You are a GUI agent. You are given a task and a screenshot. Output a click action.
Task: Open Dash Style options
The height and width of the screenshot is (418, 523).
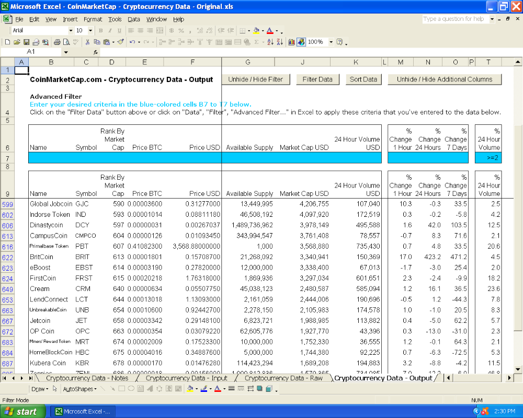241,389
